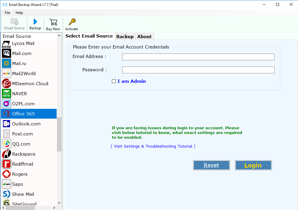Open the File menu
298x210 pixels.
[x=7, y=13]
